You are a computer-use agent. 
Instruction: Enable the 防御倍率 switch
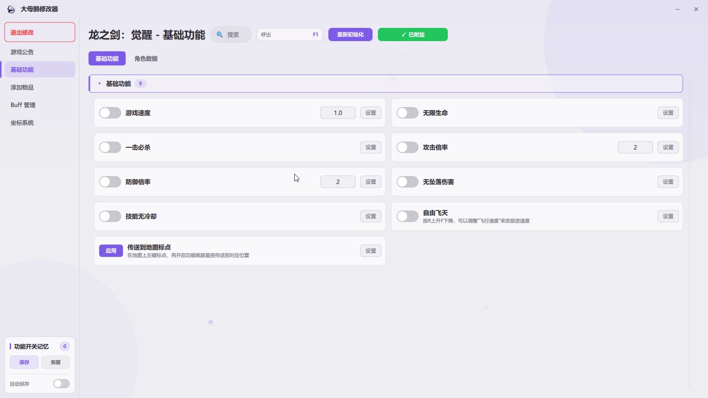[110, 182]
